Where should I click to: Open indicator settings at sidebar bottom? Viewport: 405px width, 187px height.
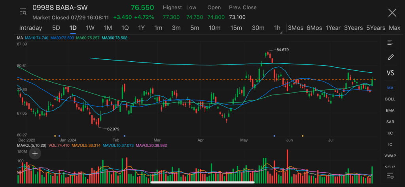tap(390, 176)
